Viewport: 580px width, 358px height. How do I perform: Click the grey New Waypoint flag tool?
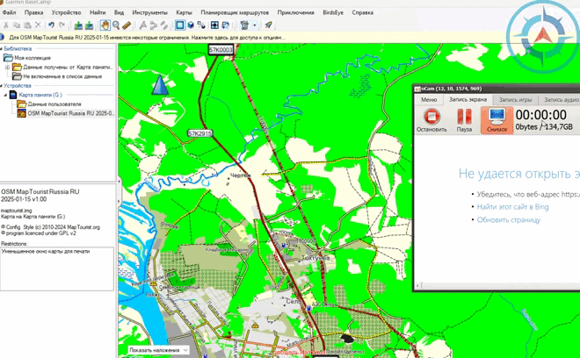pos(142,25)
